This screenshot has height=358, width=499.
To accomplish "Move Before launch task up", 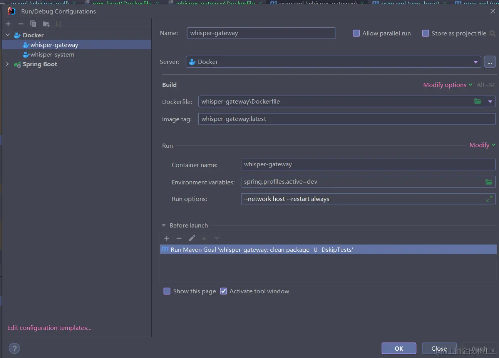I will (x=204, y=238).
